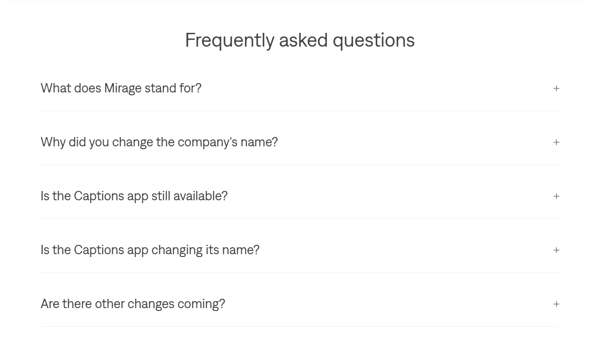Click the "Frequently asked questions" heading
This screenshot has width=612, height=362.
coord(300,40)
